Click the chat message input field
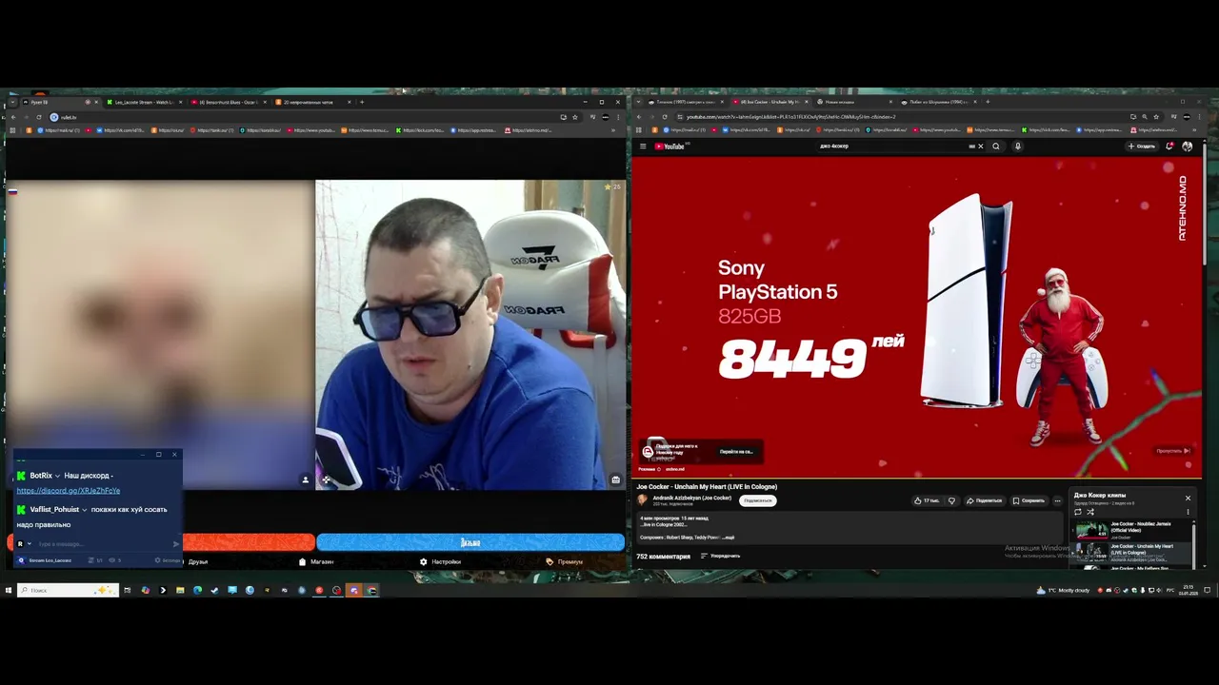Screen dimensions: 1219x685 [103, 544]
